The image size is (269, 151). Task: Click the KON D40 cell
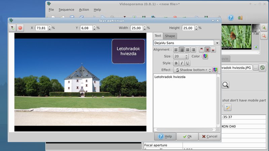pyautogui.click(x=243, y=127)
